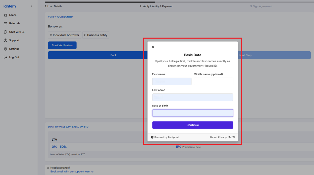Open Settings in the sidebar
The height and width of the screenshot is (175, 314).
pos(14,49)
